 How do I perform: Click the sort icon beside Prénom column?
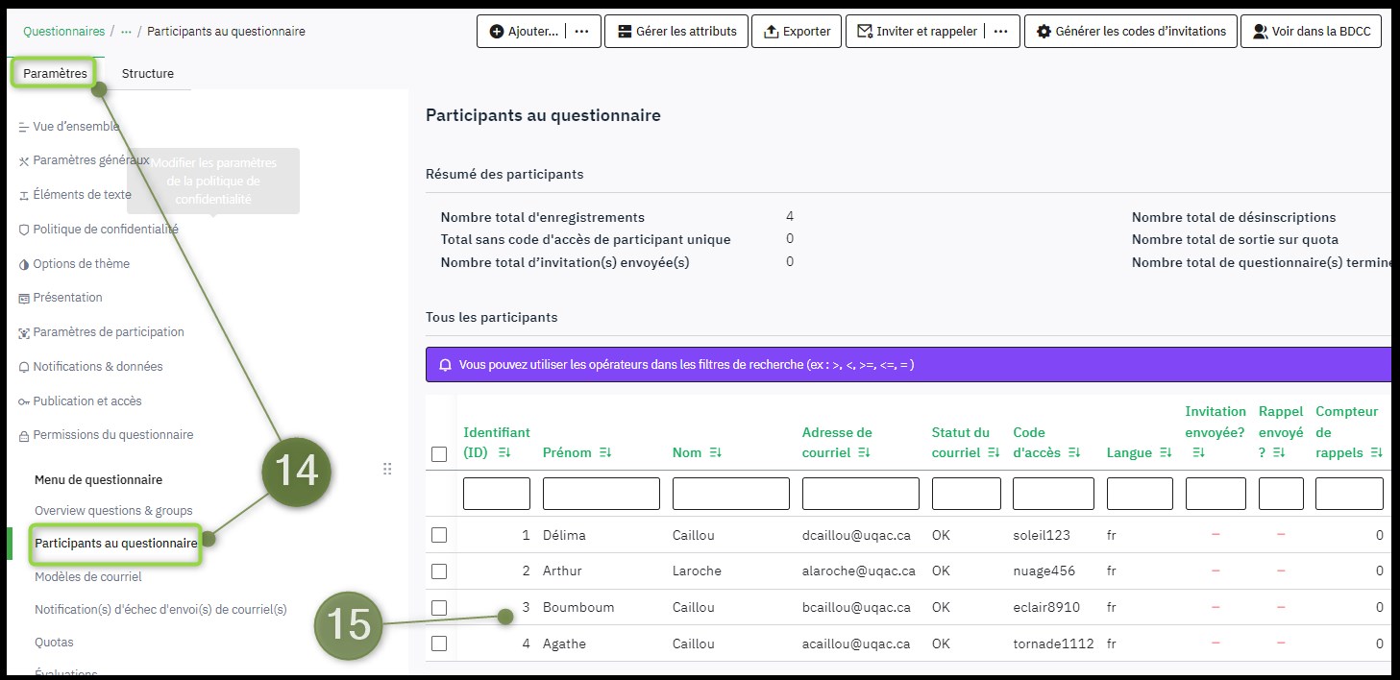tap(605, 452)
